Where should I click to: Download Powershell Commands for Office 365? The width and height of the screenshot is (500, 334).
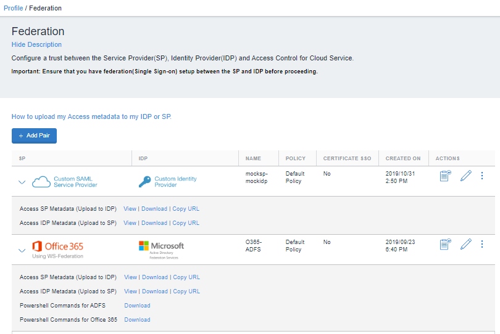[x=137, y=320]
